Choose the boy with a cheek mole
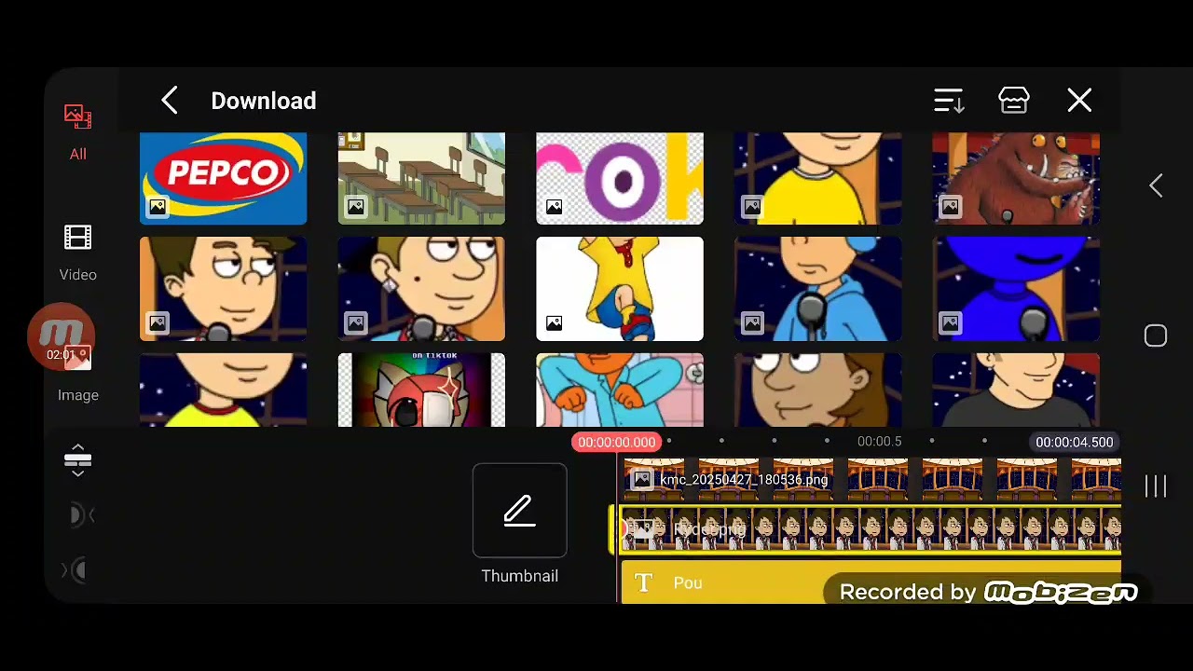Viewport: 1193px width, 671px height. click(x=421, y=289)
